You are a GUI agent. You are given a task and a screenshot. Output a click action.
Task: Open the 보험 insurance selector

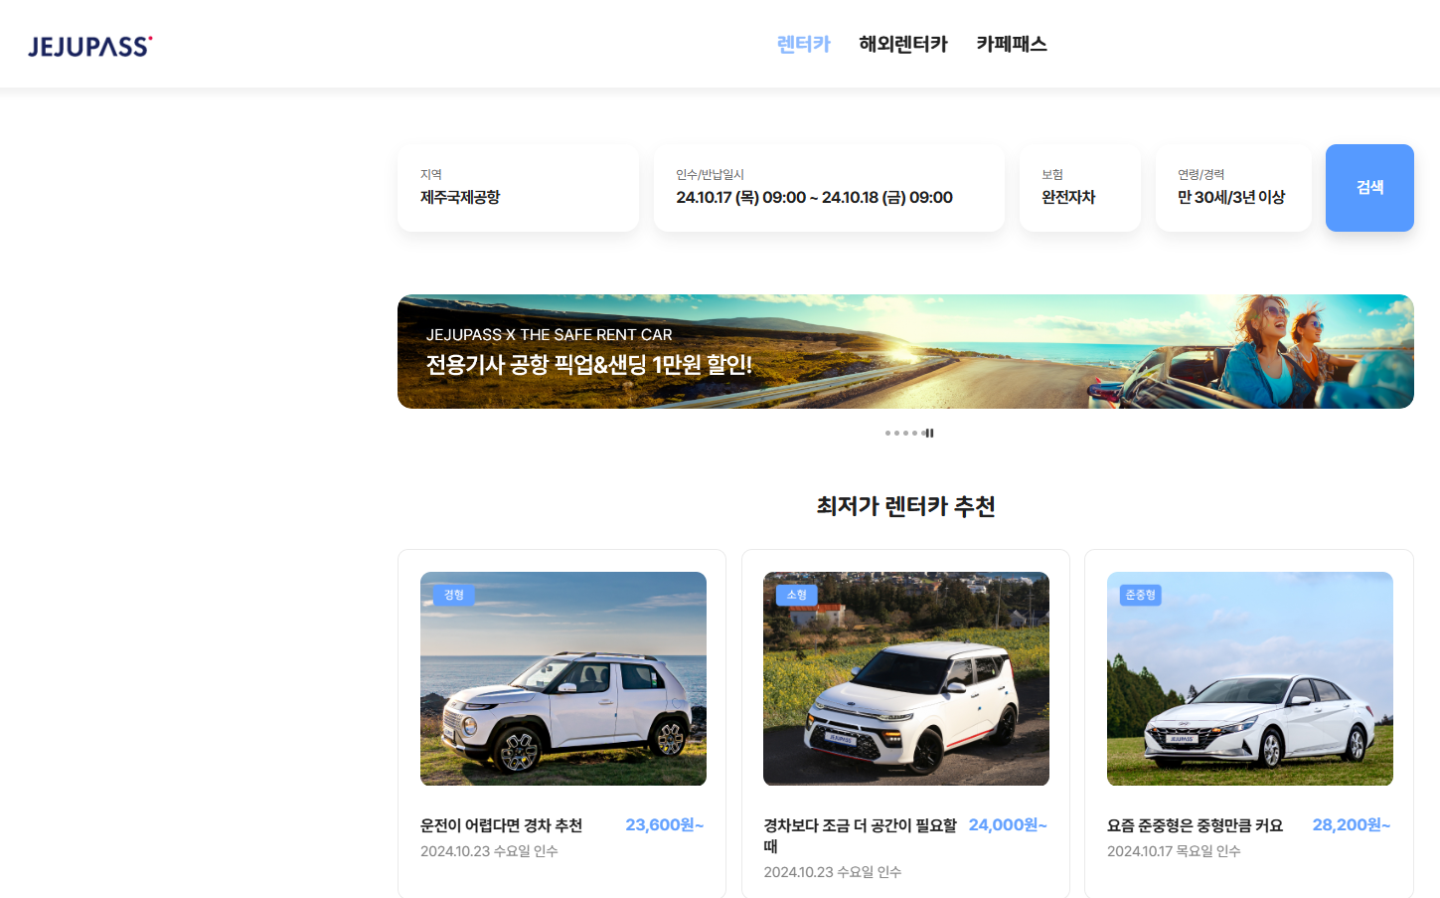click(x=1079, y=188)
